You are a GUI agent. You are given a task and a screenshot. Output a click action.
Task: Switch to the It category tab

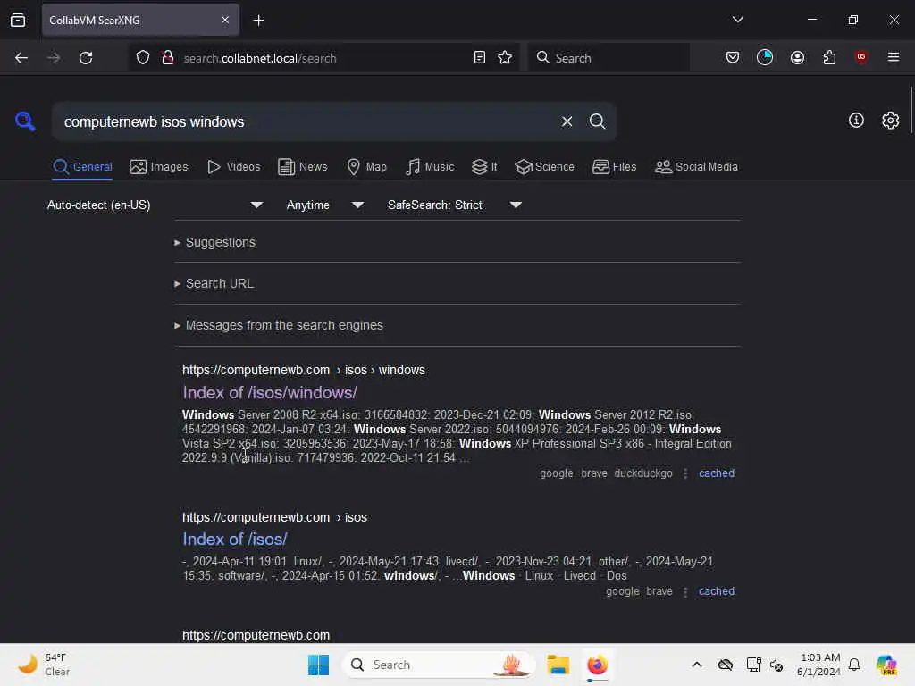pyautogui.click(x=484, y=167)
